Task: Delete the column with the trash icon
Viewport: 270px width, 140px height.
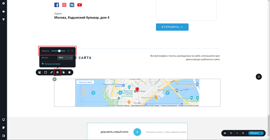Action: pyautogui.click(x=69, y=72)
